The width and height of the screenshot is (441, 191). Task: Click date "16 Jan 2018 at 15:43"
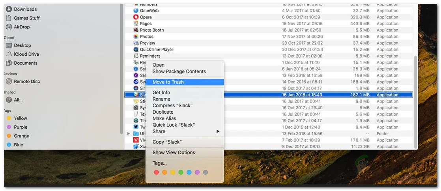(302, 95)
